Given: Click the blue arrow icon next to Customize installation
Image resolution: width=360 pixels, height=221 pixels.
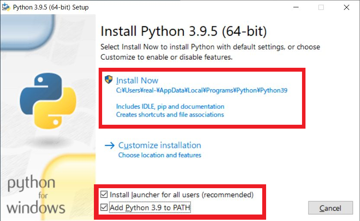Looking at the screenshot, I should tap(109, 145).
